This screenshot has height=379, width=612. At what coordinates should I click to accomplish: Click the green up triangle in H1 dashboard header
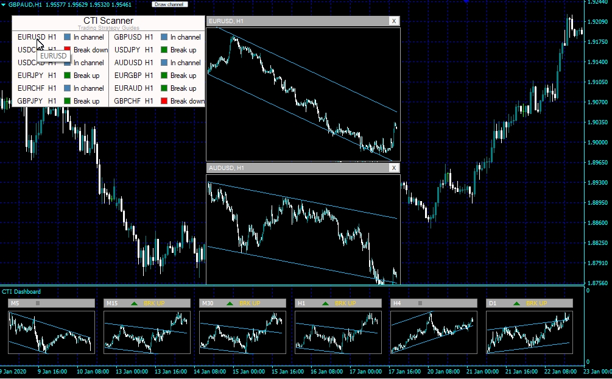(326, 303)
